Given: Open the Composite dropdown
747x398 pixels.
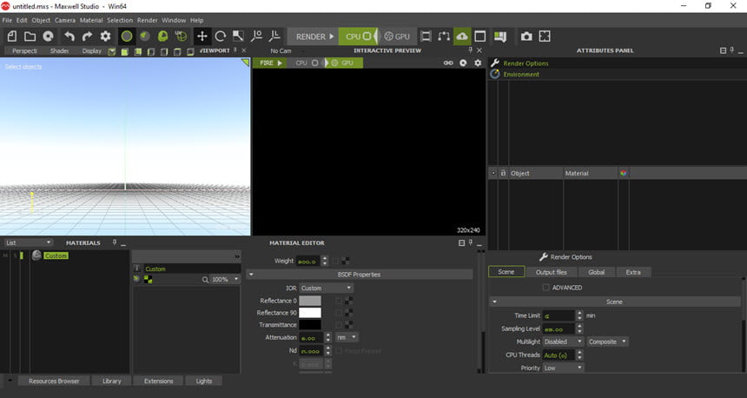Looking at the screenshot, I should 607,342.
